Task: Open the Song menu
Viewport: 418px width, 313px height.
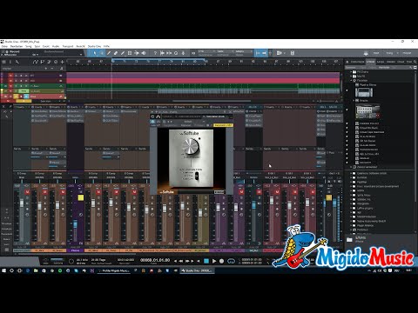Action: tap(29, 46)
